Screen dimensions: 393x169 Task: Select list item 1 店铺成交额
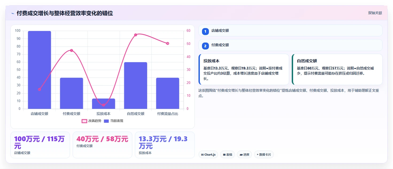point(290,30)
